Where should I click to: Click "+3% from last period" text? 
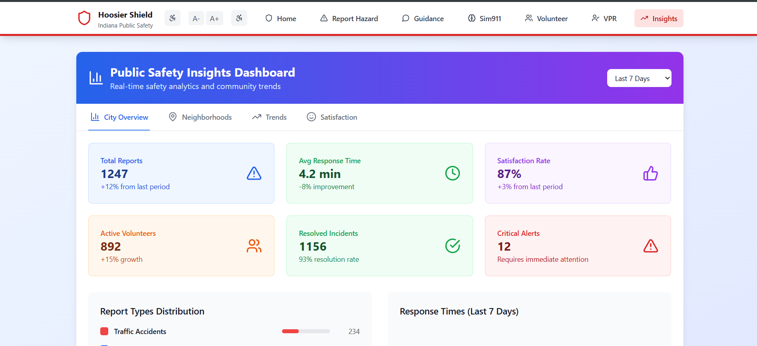pos(530,187)
